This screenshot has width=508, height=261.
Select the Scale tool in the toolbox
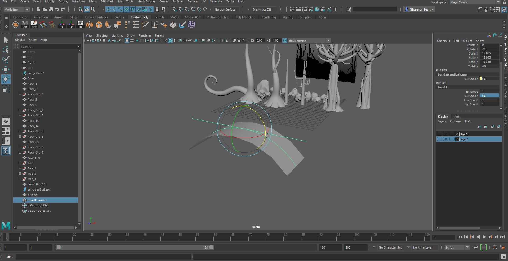click(6, 89)
